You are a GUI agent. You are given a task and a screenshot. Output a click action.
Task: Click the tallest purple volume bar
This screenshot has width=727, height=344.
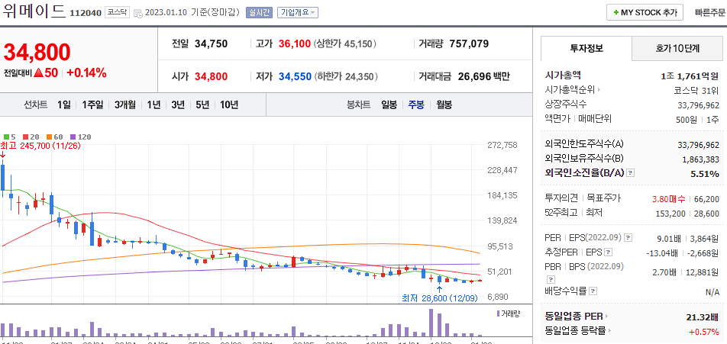[431, 323]
